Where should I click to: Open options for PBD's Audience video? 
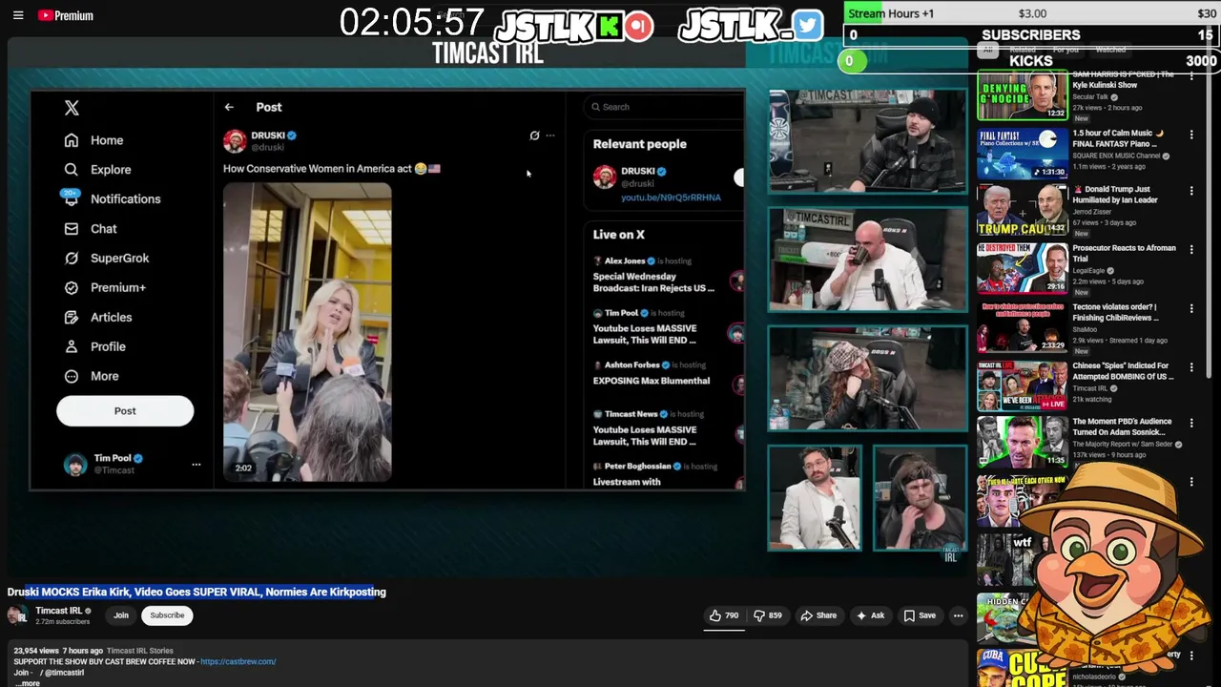pyautogui.click(x=1190, y=424)
